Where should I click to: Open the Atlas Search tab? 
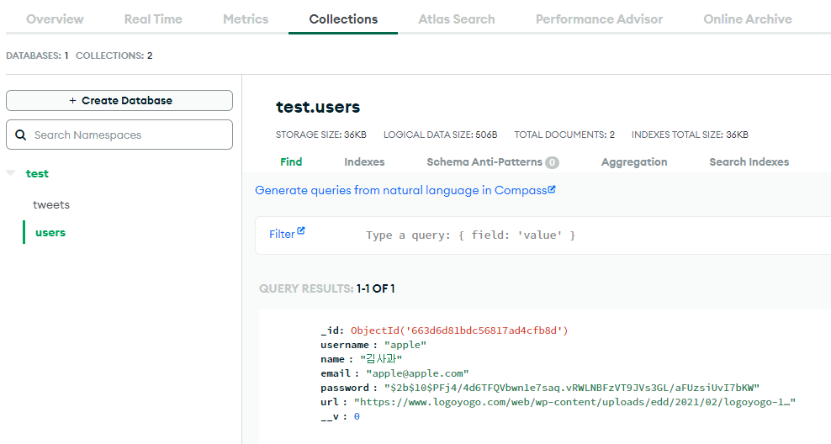pos(457,18)
